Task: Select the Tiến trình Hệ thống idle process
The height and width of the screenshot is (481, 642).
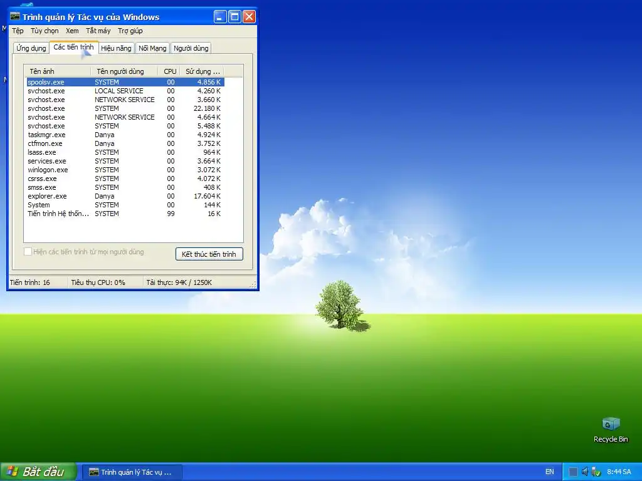Action: [125, 214]
